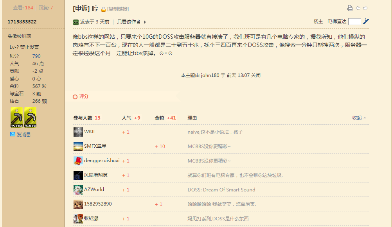392x227 pixels.
Task: Open 张钰灏's avatar thumbnail
Action: (78, 218)
